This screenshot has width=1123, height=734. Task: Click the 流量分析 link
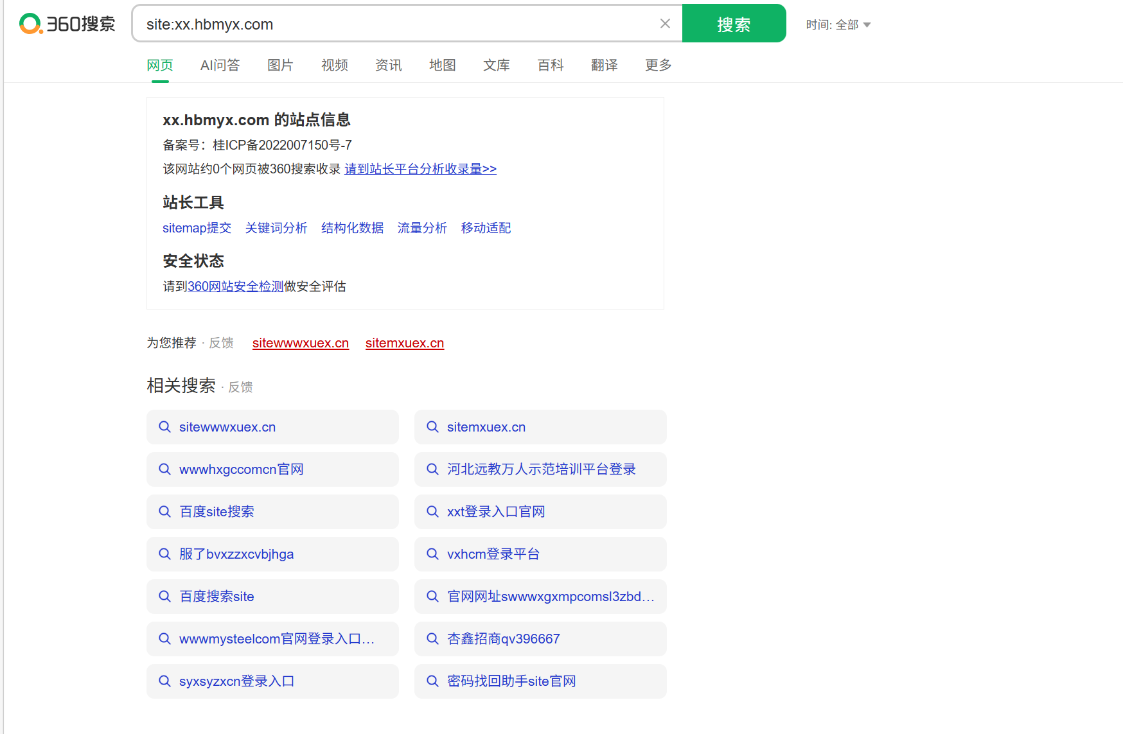point(422,228)
